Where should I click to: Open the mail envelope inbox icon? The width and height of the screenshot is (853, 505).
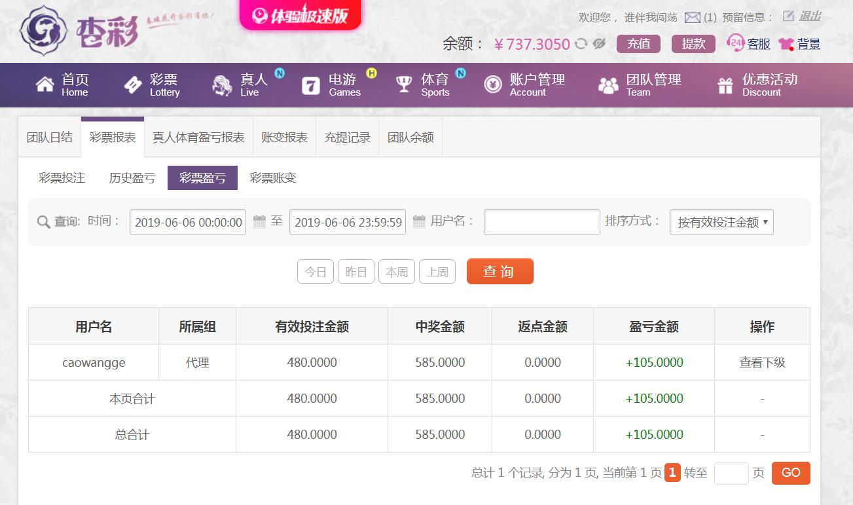pyautogui.click(x=692, y=18)
